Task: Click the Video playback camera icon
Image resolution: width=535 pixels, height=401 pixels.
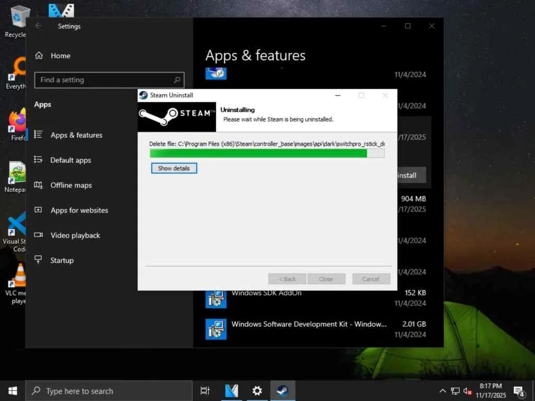Action: [x=38, y=234]
